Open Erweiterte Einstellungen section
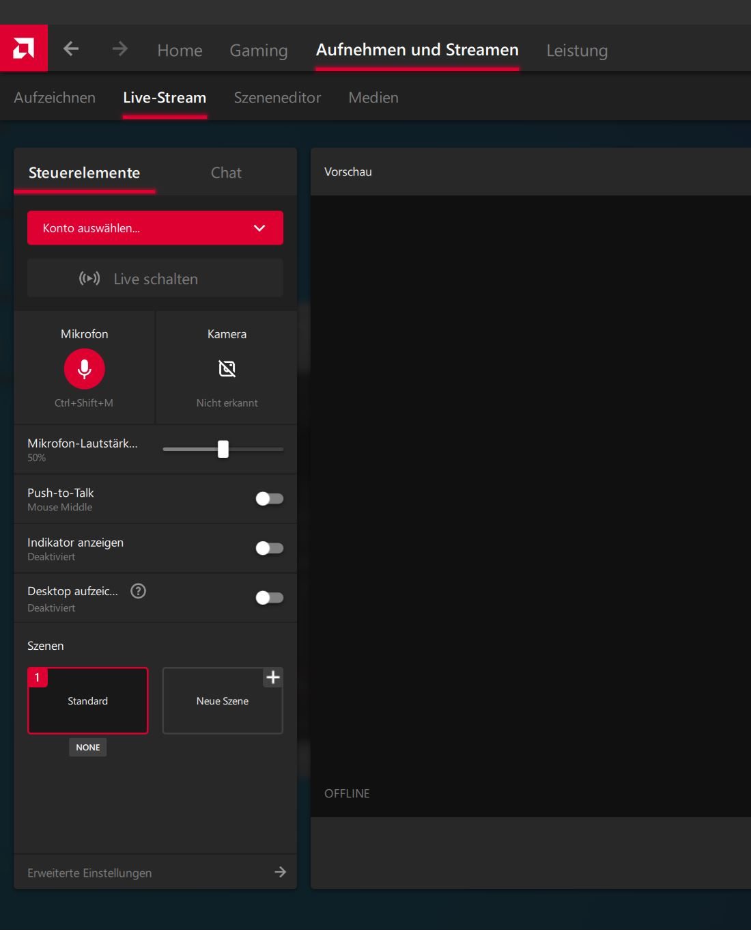The image size is (751, 930). (x=89, y=873)
